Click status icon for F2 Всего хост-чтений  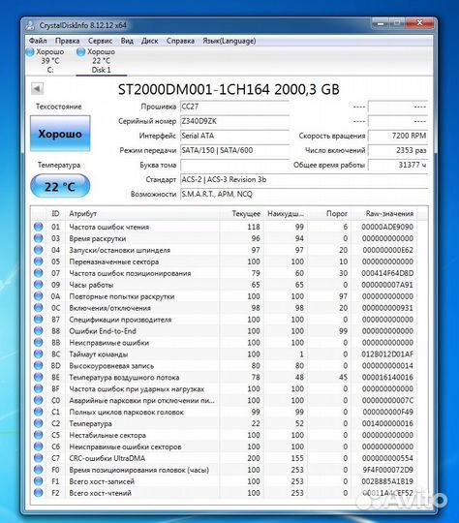[39, 493]
